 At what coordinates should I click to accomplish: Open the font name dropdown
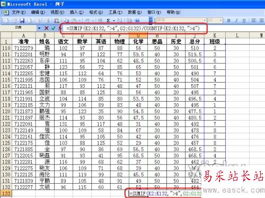click(205, 21)
